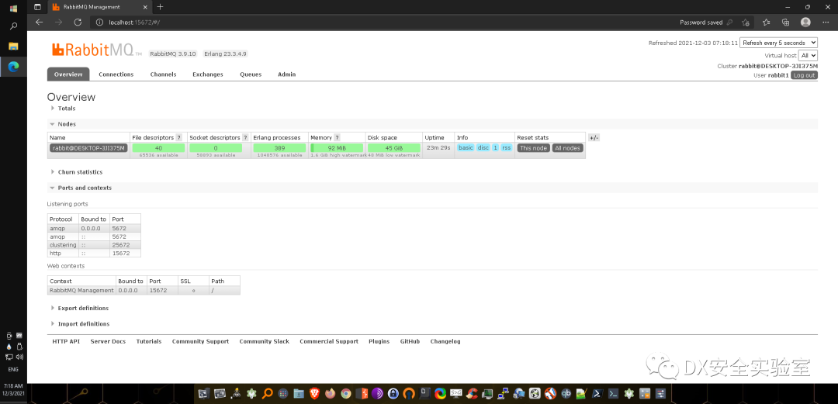Open the padlock app in dock

pyautogui.click(x=393, y=394)
